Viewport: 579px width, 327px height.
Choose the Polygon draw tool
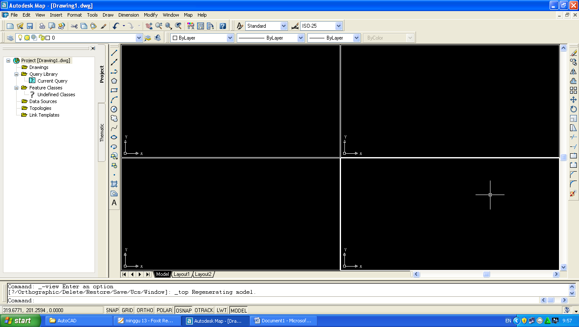pyautogui.click(x=114, y=81)
